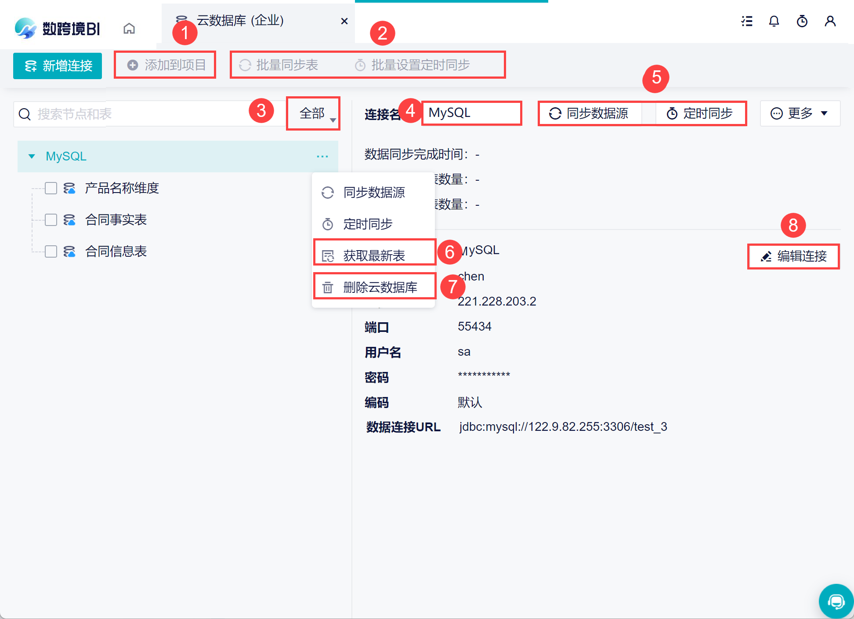Open the 全部 filter dropdown
854x619 pixels.
[313, 113]
